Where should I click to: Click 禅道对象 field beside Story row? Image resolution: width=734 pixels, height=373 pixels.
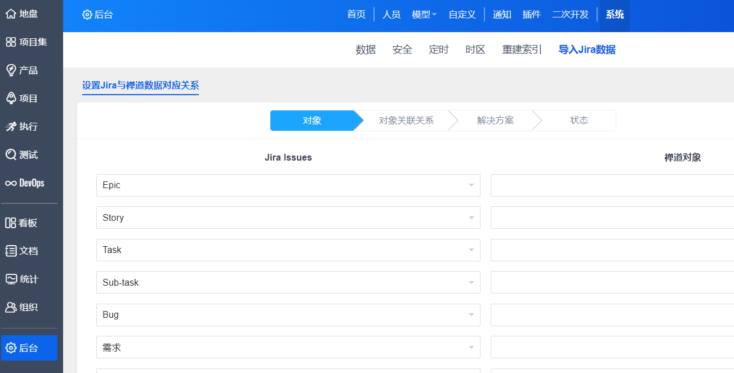pyautogui.click(x=612, y=217)
